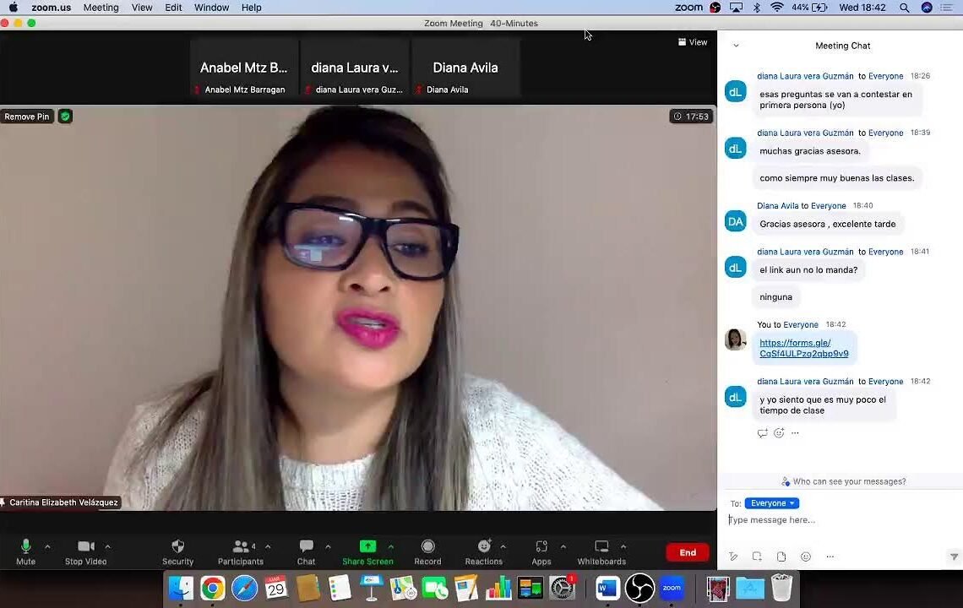Image resolution: width=963 pixels, height=608 pixels.
Task: Click the green encryption shield icon
Action: (65, 117)
